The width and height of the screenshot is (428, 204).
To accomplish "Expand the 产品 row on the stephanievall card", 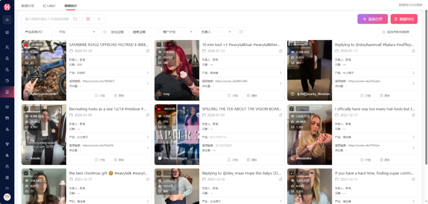I will click(x=413, y=73).
